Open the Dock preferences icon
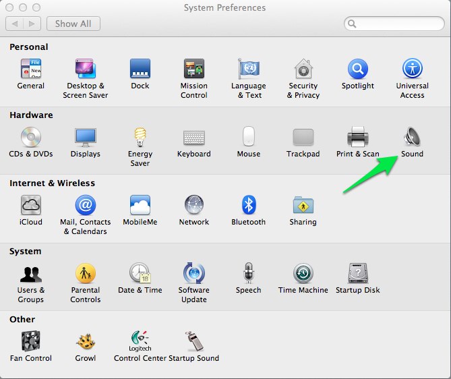This screenshot has height=379, width=451. pos(140,69)
